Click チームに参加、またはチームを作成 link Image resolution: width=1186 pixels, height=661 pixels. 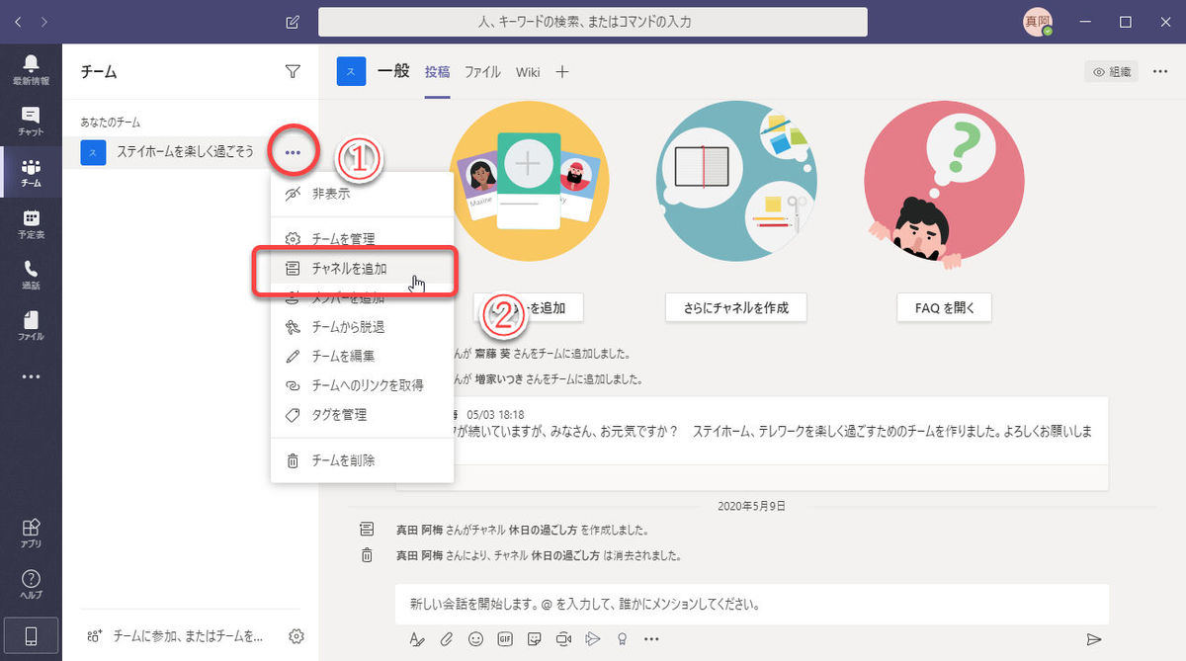coord(174,636)
